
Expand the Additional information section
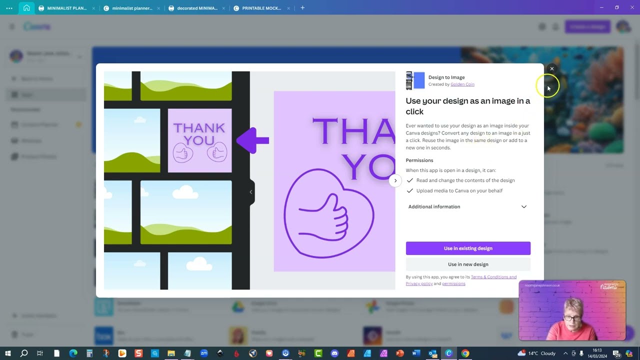click(x=468, y=206)
